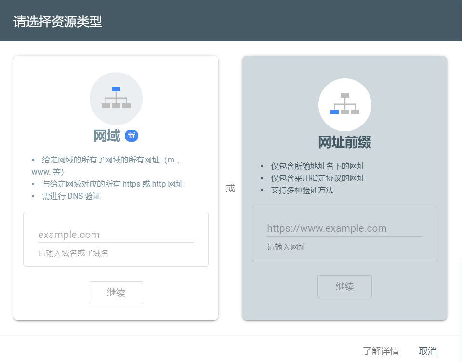Viewport: 462px width, 362px height.
Task: Open the 了解详情 link
Action: 381,351
